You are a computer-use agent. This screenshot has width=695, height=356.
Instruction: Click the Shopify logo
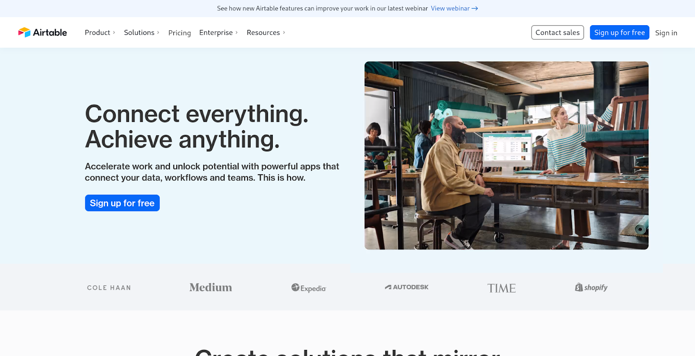(591, 287)
